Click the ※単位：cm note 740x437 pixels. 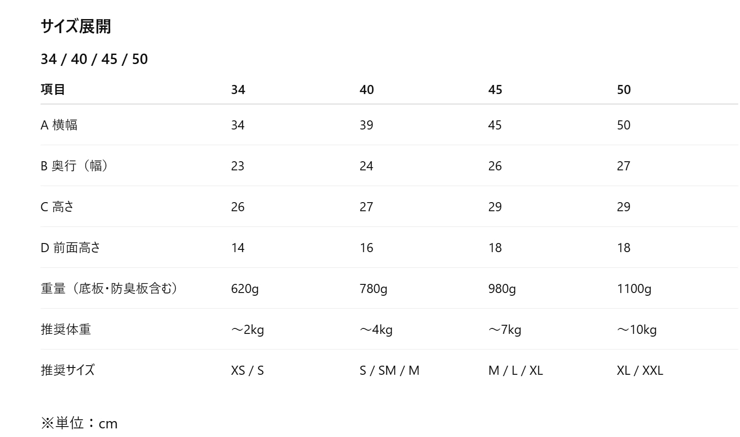[79, 423]
